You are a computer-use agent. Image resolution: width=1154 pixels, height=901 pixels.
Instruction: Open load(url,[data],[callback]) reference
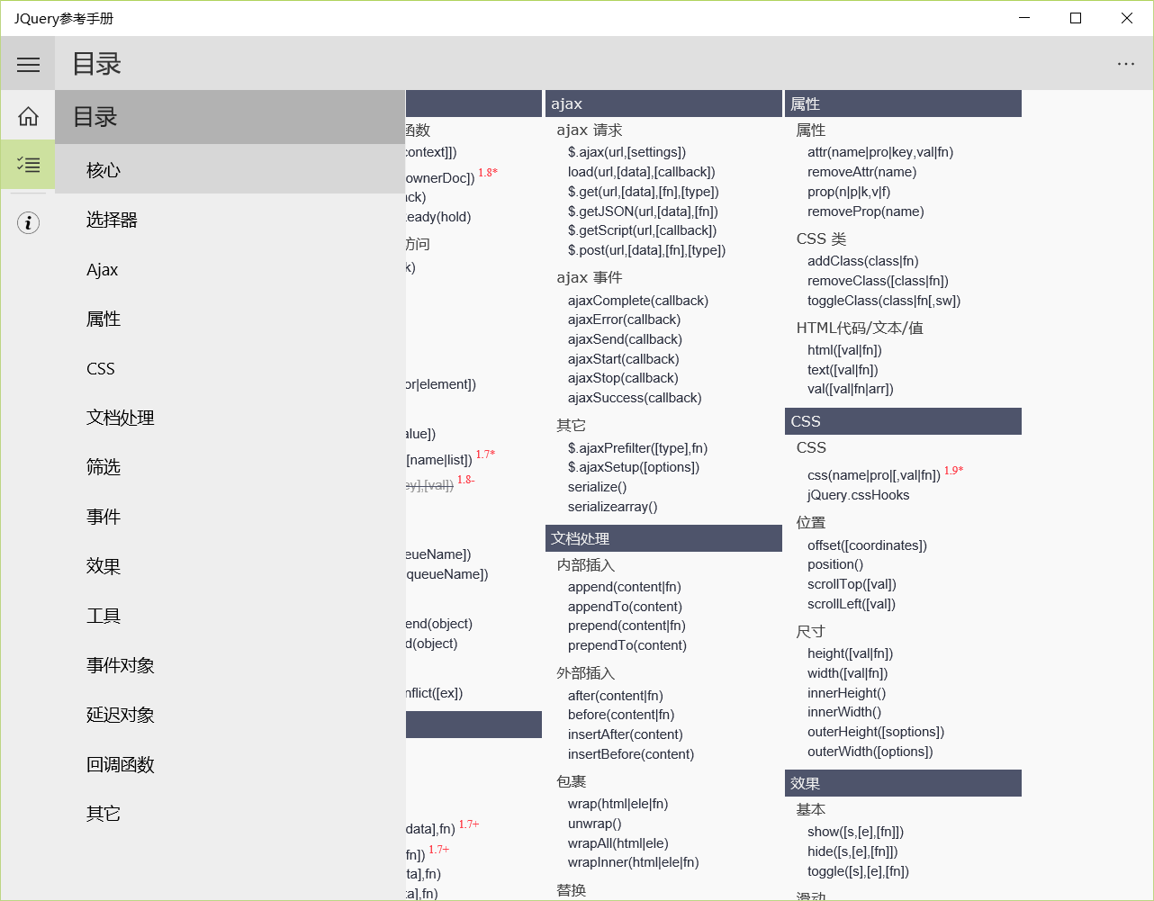pyautogui.click(x=642, y=172)
